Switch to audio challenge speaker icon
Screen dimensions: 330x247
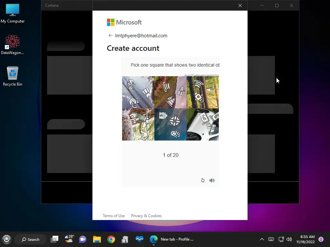[x=212, y=180]
